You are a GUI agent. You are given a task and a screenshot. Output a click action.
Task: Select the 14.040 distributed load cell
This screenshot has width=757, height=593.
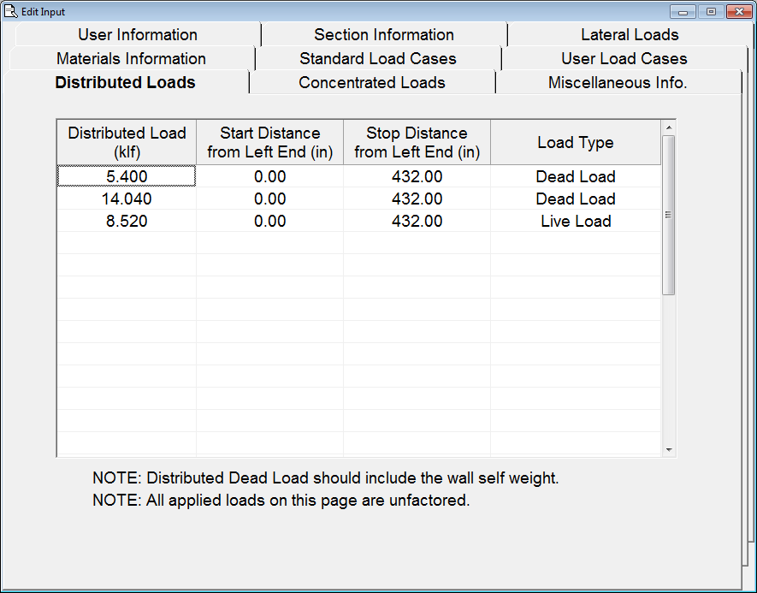click(x=127, y=199)
